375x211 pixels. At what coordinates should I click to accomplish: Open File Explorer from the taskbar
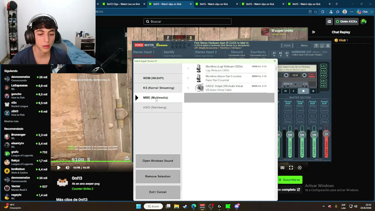(176, 206)
